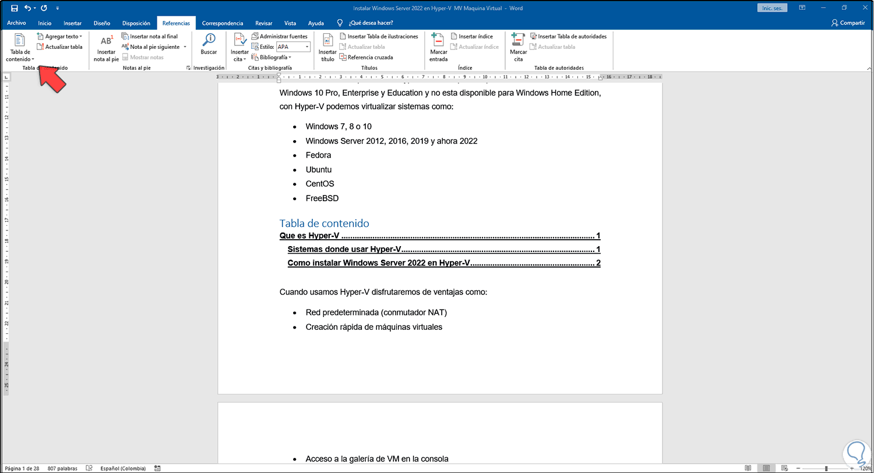Click the tab stop selector beside the ruler

(6, 77)
